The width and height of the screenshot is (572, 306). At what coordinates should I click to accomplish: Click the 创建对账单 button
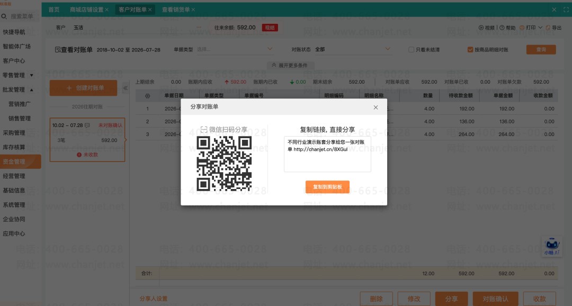click(83, 88)
